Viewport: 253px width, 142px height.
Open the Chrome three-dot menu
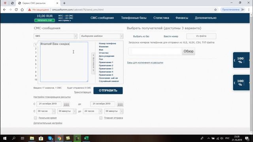249,9
